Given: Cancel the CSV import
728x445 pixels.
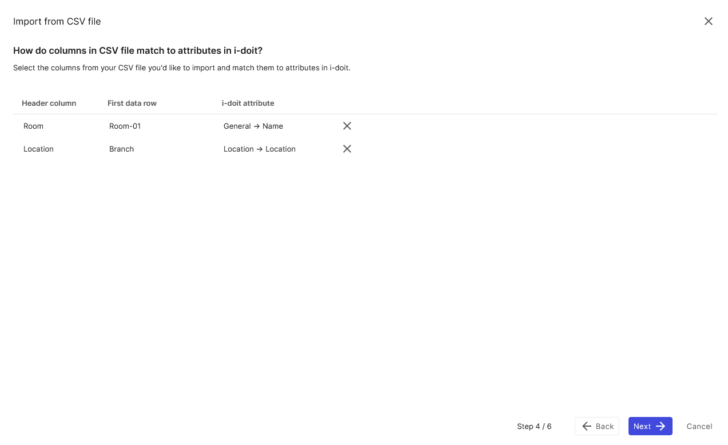Looking at the screenshot, I should click(x=699, y=426).
